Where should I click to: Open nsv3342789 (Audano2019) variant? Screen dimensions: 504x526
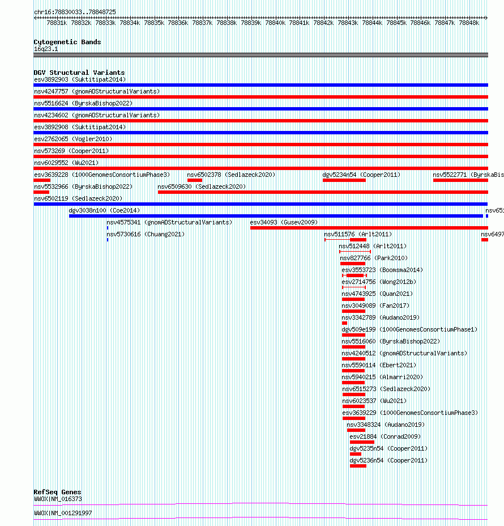[381, 317]
